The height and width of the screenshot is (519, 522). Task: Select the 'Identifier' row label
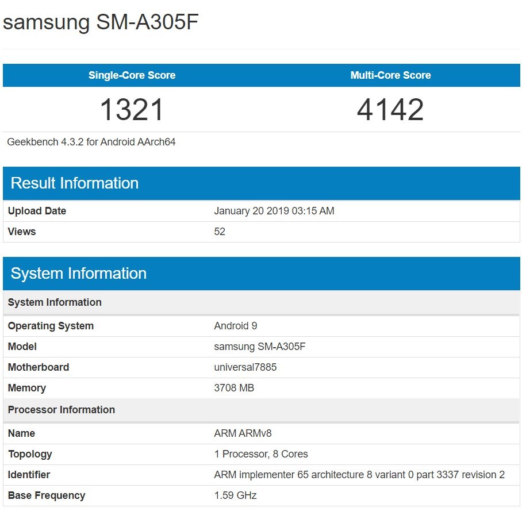(x=29, y=475)
